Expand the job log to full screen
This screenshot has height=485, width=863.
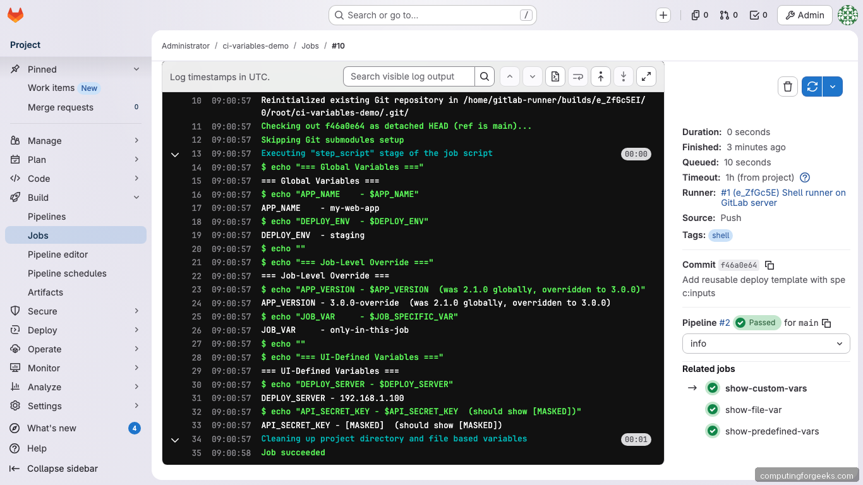pos(646,76)
